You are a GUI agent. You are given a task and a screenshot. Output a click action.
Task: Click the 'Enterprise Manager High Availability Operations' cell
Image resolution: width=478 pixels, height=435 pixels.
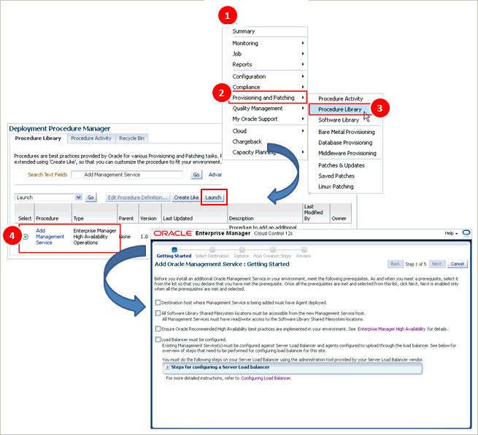[x=95, y=237]
